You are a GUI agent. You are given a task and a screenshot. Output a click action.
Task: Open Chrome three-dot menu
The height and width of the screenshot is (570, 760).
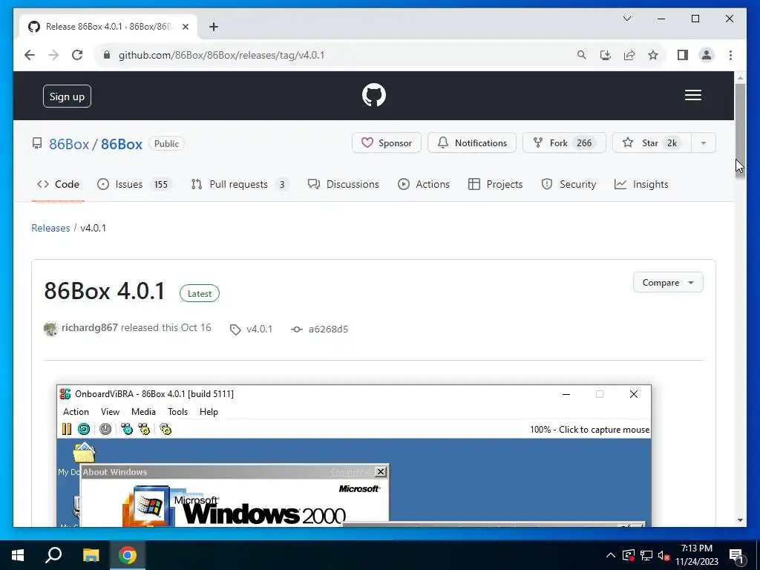click(730, 55)
